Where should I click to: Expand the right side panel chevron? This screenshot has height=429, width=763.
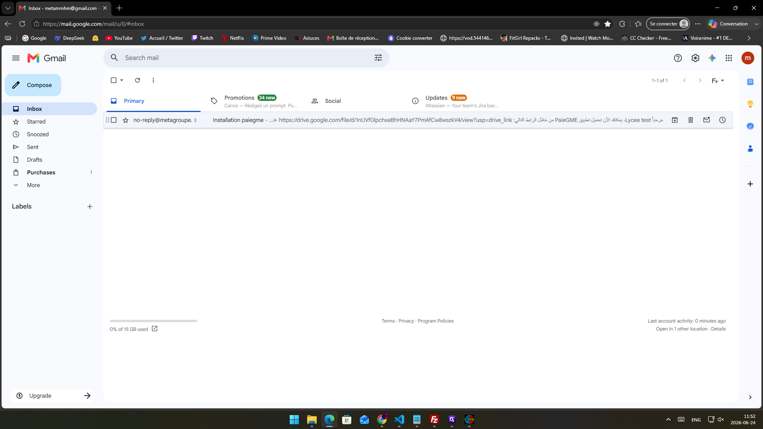tap(750, 397)
